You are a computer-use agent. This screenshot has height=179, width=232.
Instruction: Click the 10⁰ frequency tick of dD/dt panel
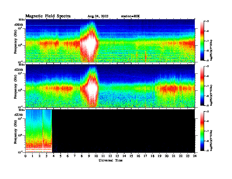(x=20, y=90)
